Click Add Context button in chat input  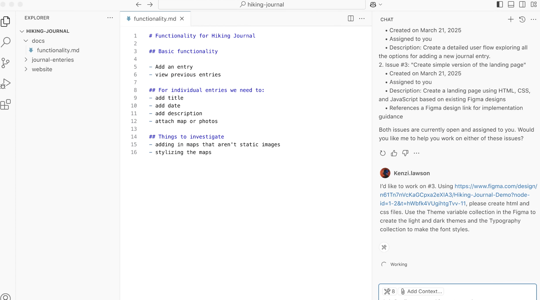pyautogui.click(x=421, y=291)
